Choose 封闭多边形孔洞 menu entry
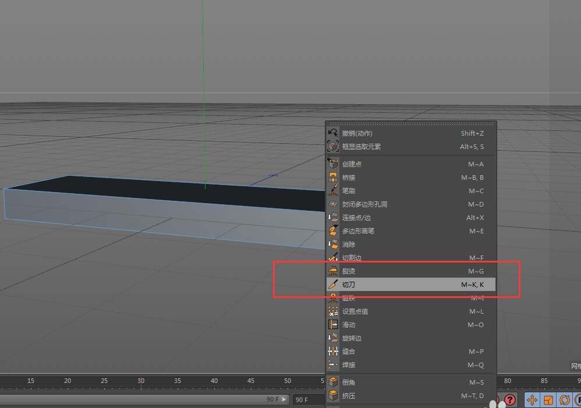Image resolution: width=581 pixels, height=408 pixels. pos(364,204)
